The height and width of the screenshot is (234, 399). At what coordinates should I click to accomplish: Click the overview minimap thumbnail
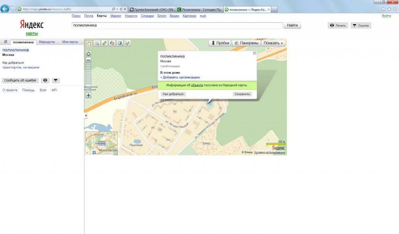[x=101, y=143]
